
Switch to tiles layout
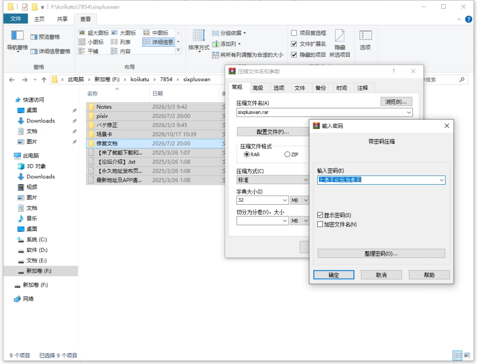pos(89,51)
